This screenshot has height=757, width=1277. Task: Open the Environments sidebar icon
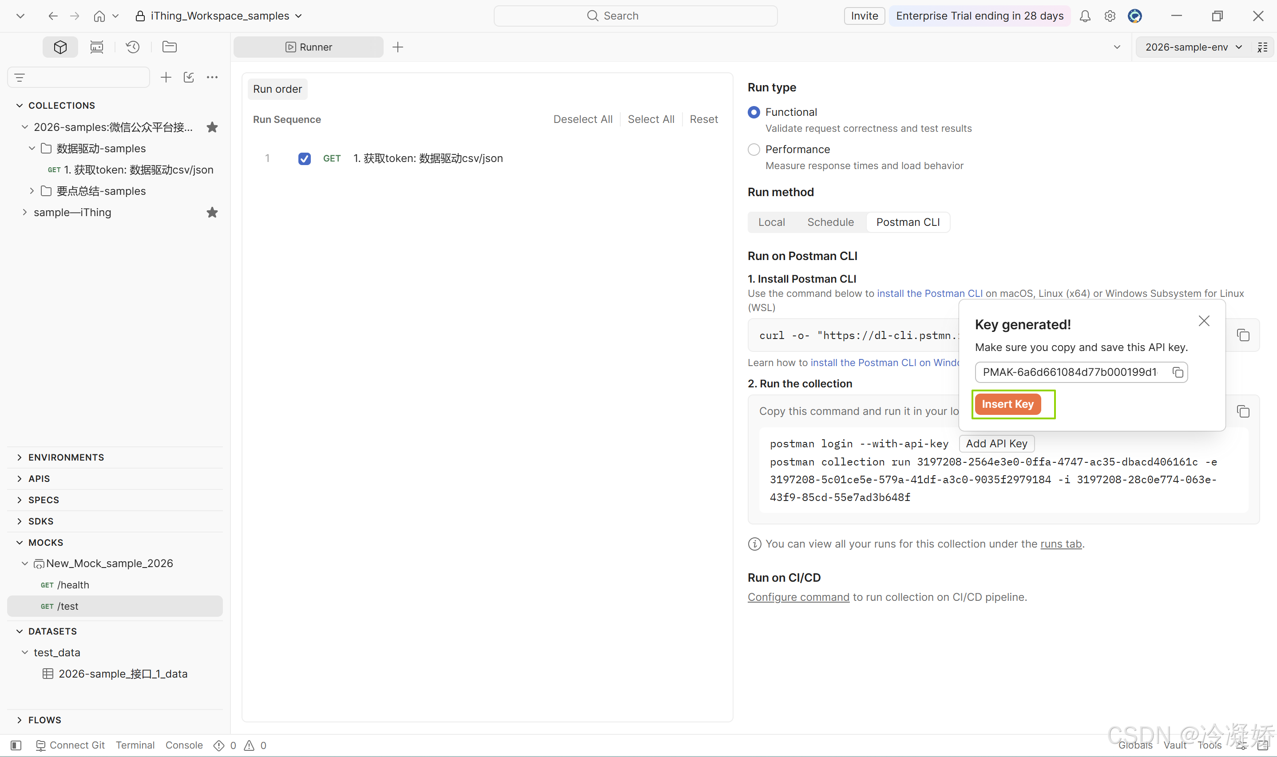pos(96,47)
